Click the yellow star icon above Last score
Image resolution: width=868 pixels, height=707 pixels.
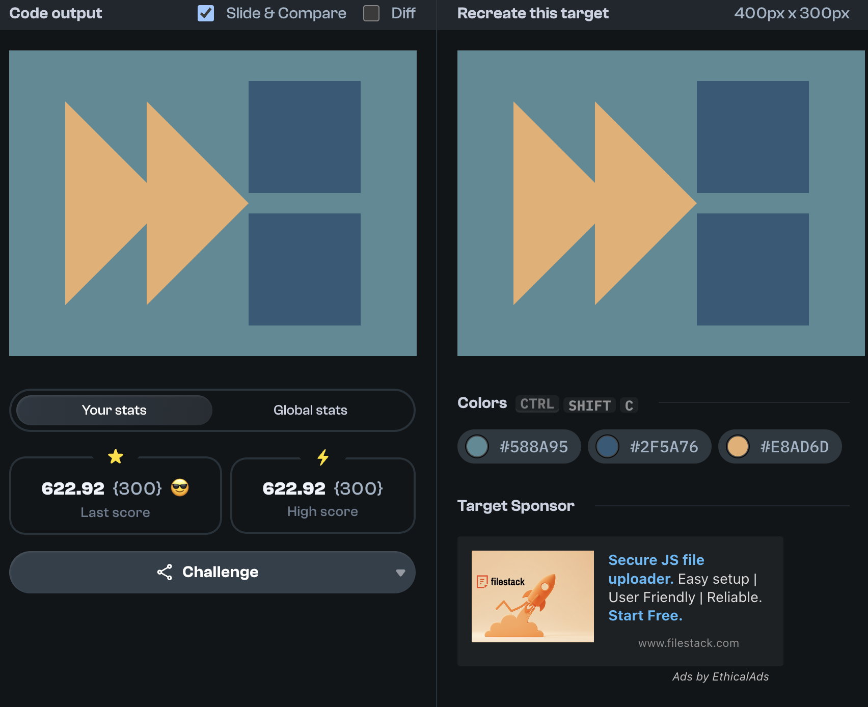(116, 456)
